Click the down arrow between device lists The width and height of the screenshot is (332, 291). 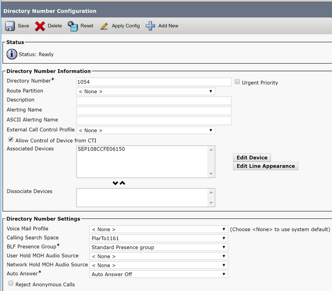115,183
